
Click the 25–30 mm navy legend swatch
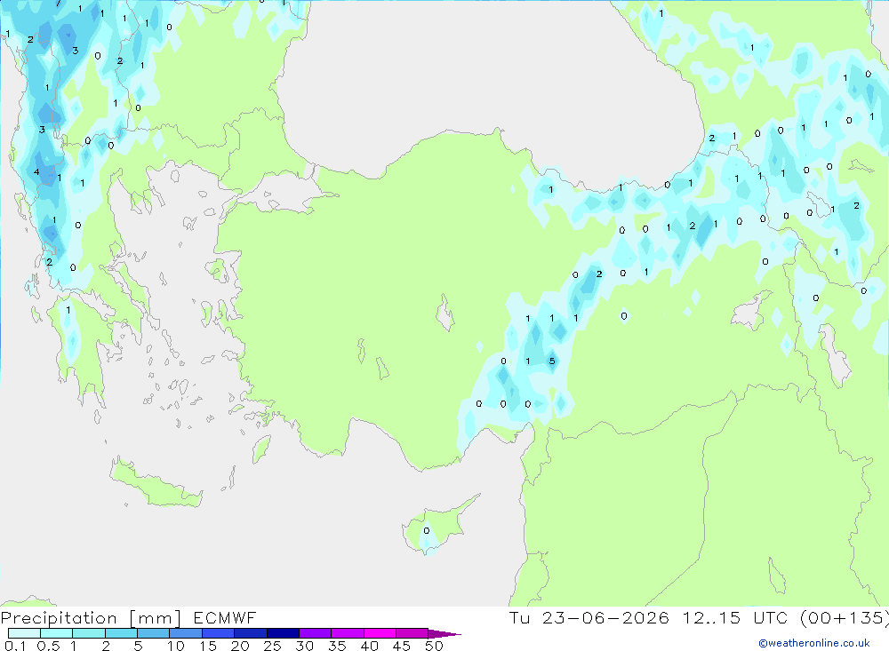pyautogui.click(x=283, y=633)
